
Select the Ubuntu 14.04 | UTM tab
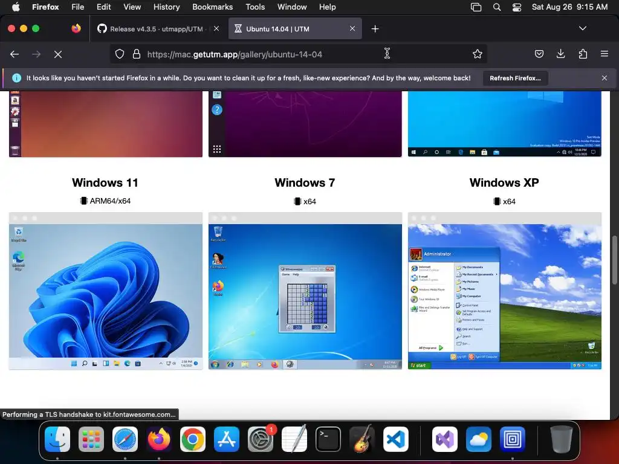[x=295, y=29]
